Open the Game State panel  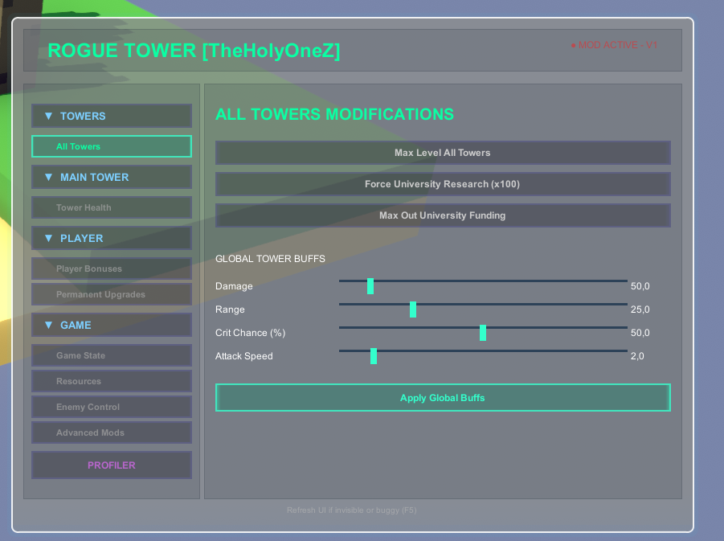[111, 355]
